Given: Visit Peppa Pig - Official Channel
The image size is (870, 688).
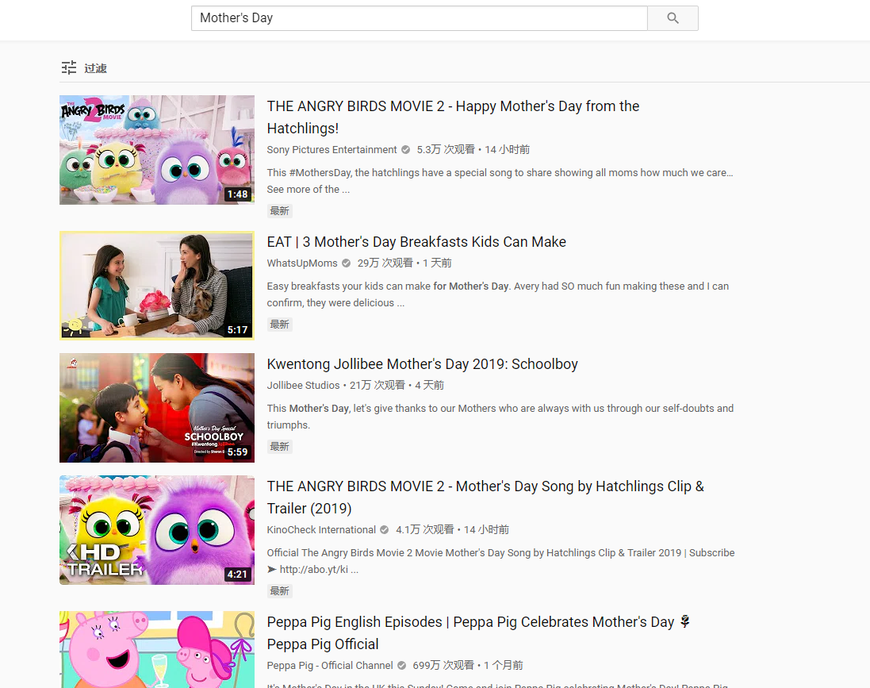Looking at the screenshot, I should (330, 665).
